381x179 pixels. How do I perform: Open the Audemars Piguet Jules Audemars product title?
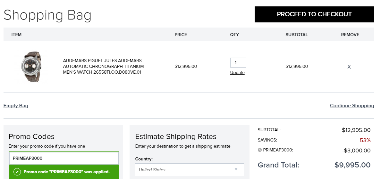(103, 66)
